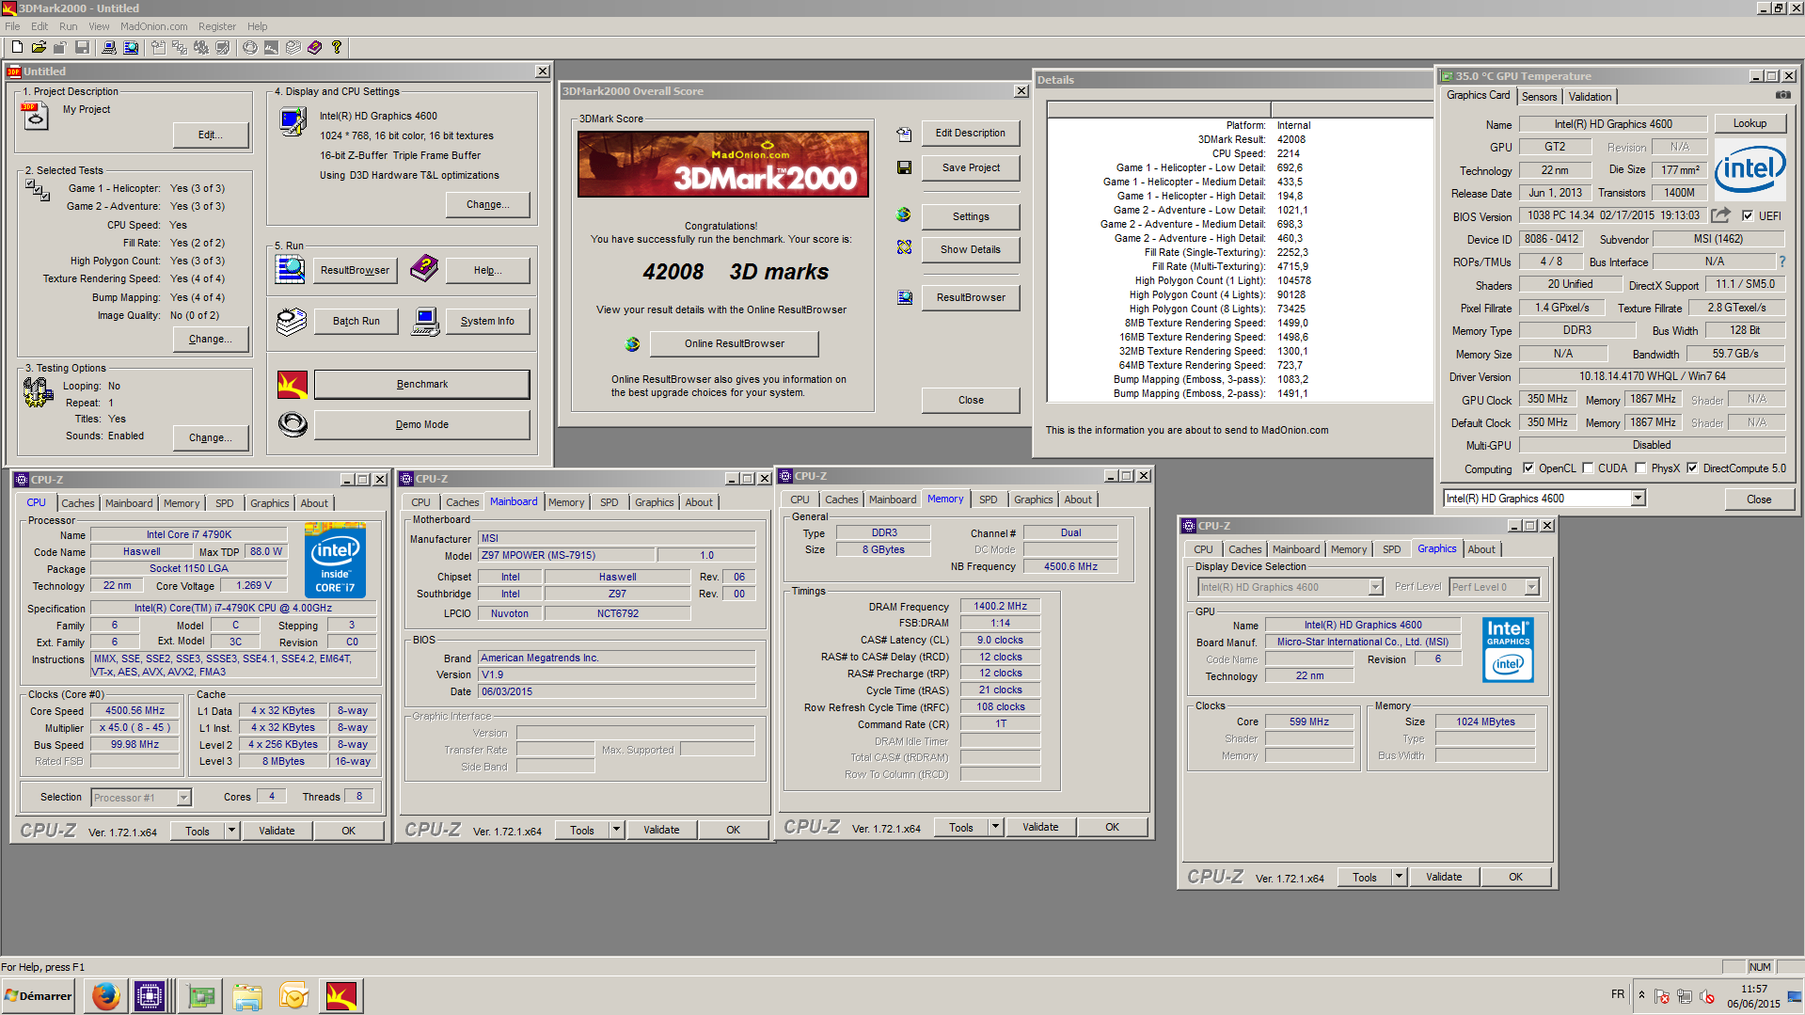
Task: Open the Run menu in 3DMark2000
Action: pos(68,26)
